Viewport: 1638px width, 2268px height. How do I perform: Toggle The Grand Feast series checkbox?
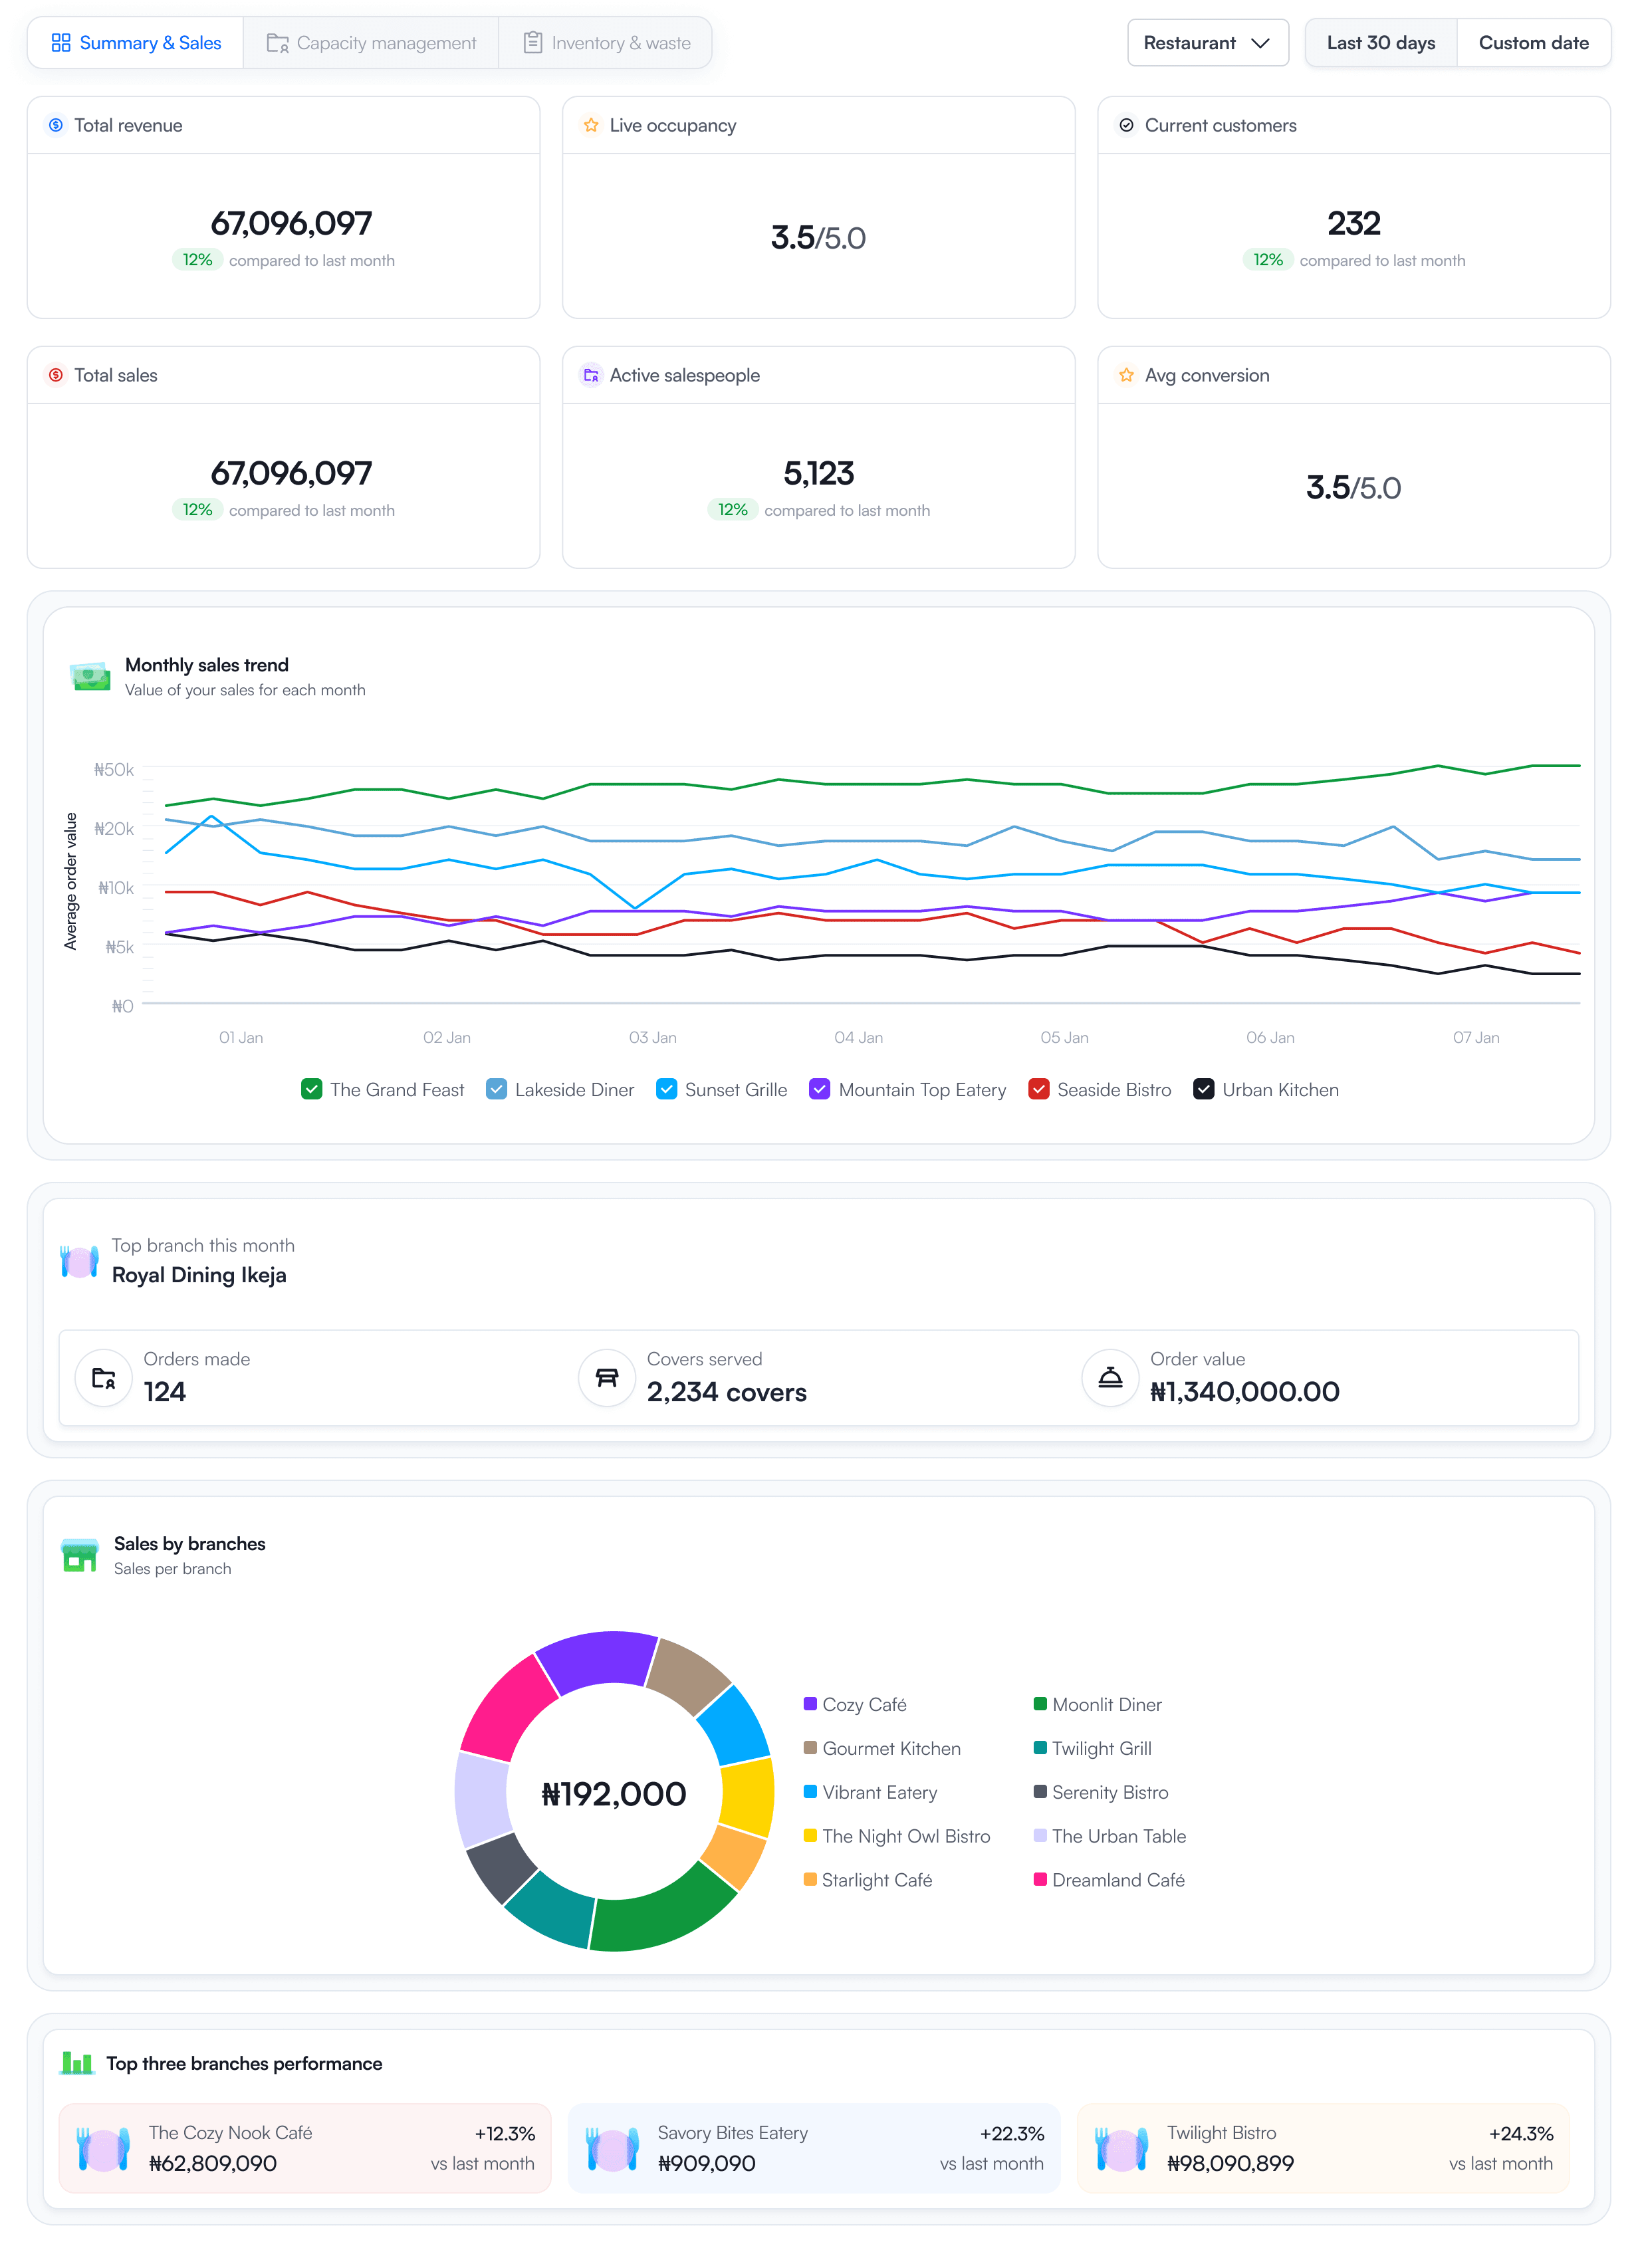click(x=312, y=1089)
